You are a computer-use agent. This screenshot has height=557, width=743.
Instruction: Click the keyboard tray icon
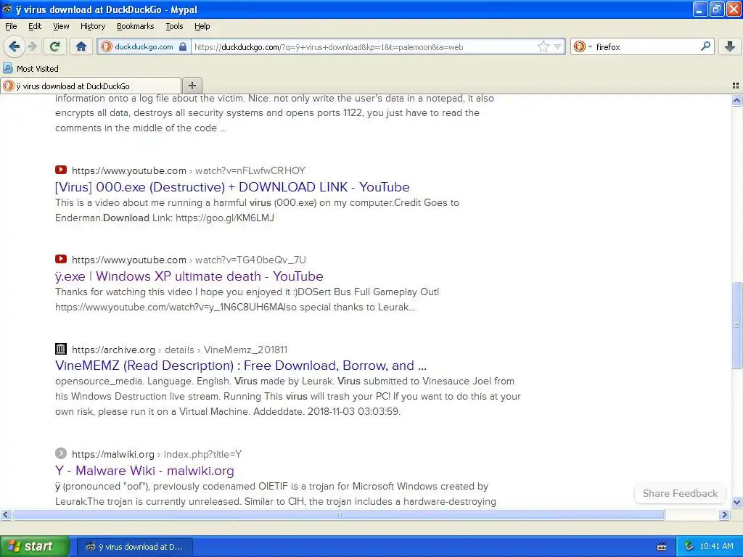(x=662, y=547)
